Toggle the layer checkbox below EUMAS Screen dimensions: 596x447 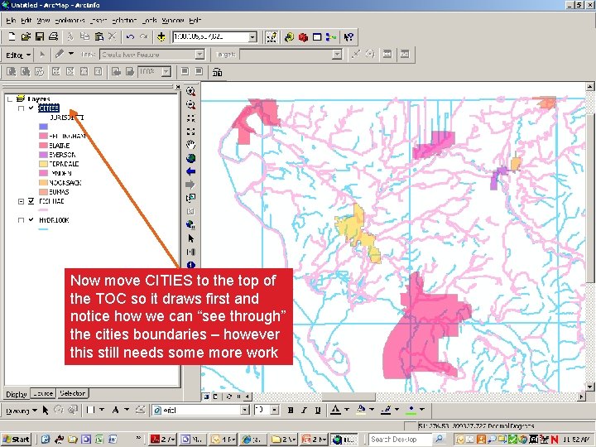tap(31, 201)
